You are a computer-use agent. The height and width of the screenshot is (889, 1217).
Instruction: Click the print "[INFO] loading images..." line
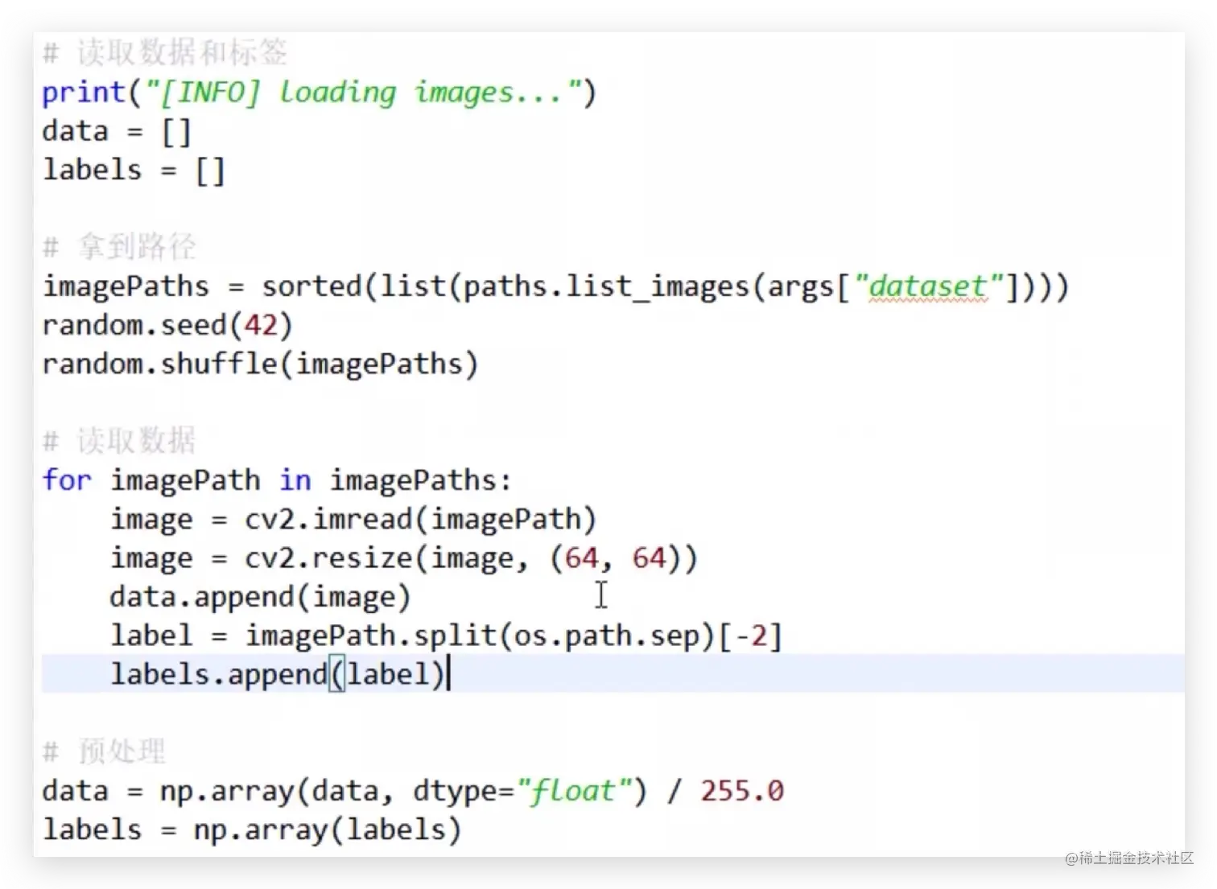[x=320, y=93]
